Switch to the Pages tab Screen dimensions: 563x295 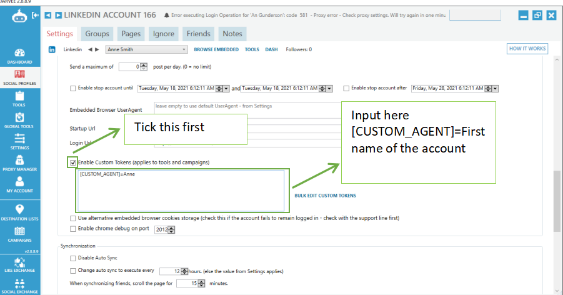(131, 34)
